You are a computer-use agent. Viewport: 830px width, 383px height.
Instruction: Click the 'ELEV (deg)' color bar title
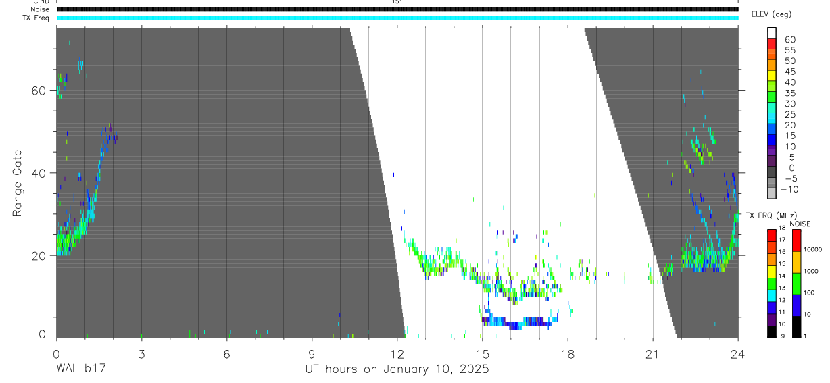(x=772, y=14)
